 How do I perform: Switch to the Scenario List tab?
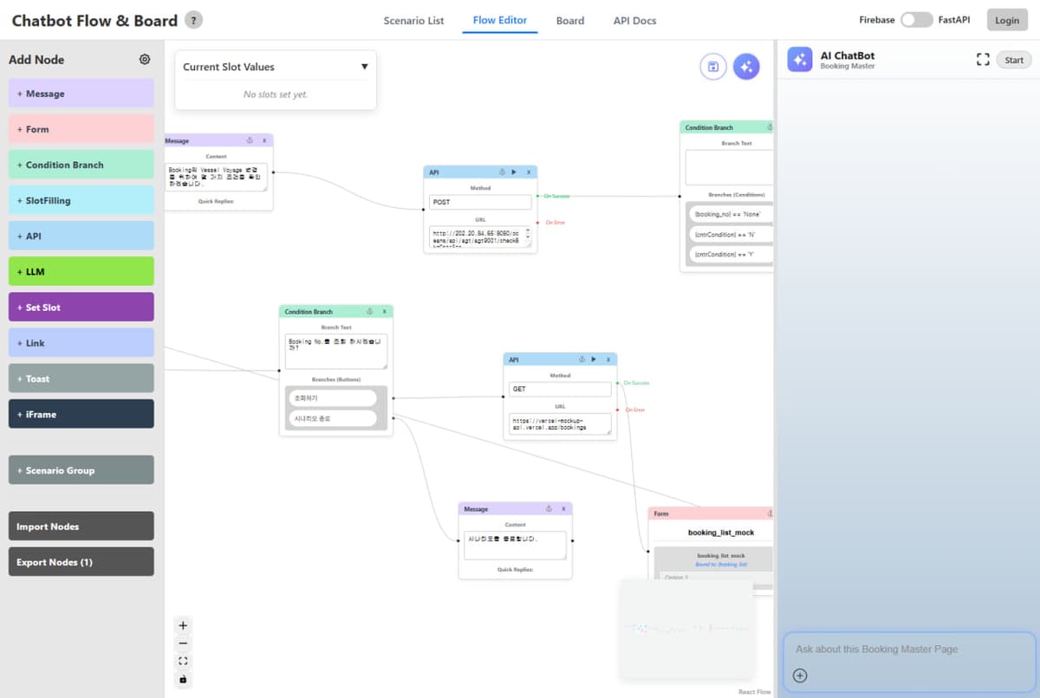coord(413,21)
